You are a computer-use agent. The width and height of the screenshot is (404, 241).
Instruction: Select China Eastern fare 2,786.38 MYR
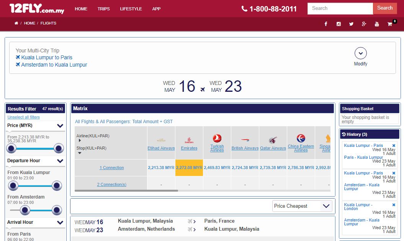[x=301, y=168]
